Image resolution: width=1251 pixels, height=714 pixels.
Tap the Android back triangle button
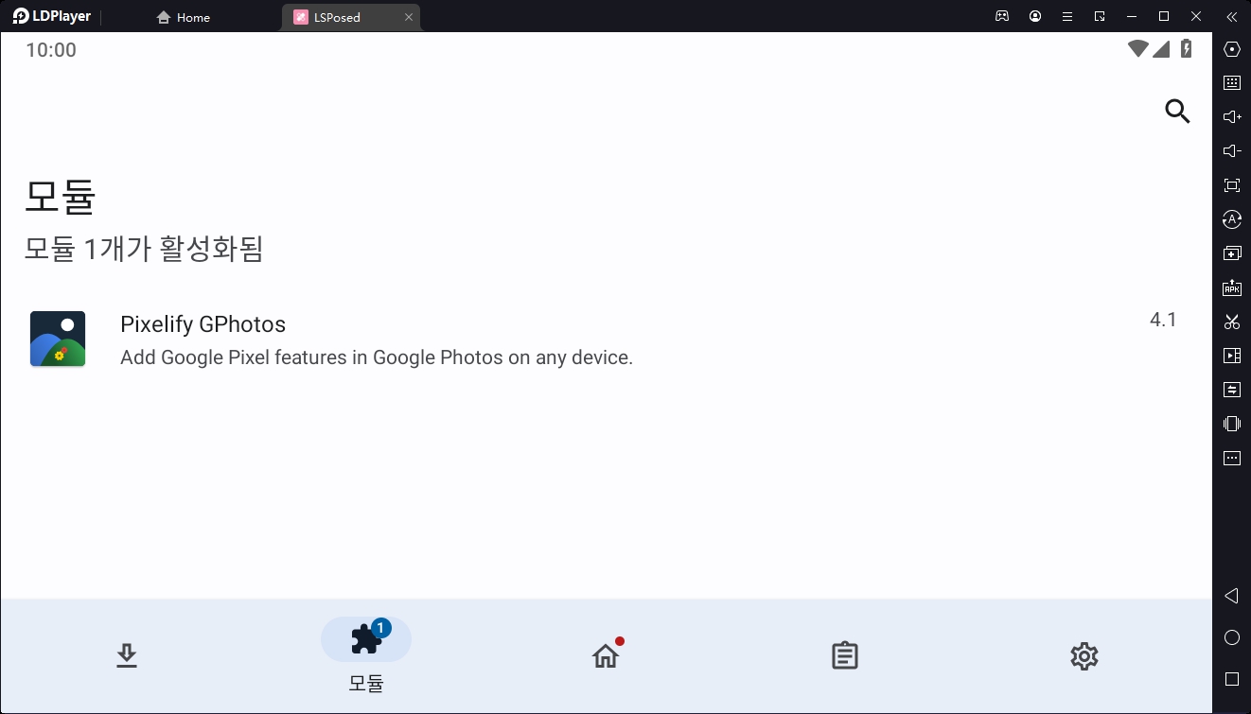pos(1232,596)
